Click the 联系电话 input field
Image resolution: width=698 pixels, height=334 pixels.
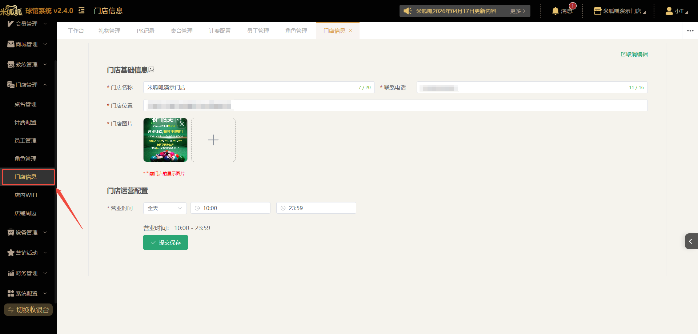click(532, 87)
